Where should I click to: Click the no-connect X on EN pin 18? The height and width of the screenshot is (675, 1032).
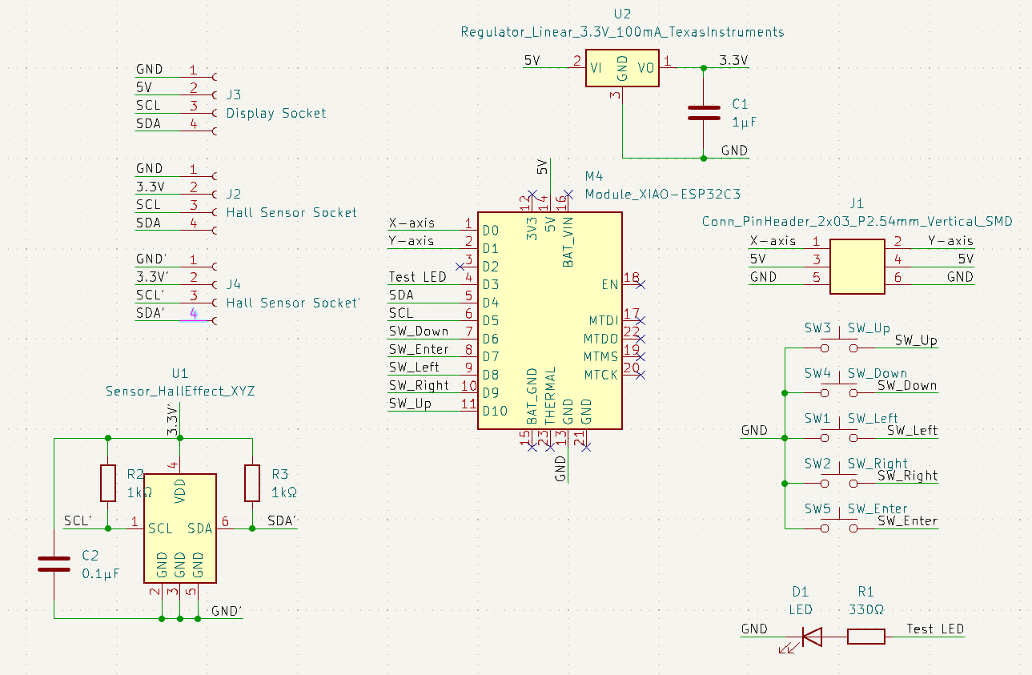coord(640,284)
